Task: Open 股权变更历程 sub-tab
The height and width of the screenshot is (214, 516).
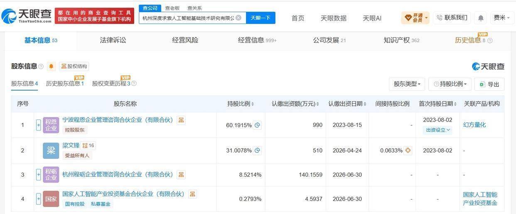Action: 111,84
